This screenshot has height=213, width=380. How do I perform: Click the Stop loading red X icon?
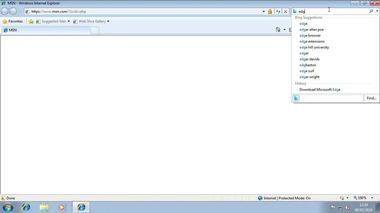pos(286,12)
